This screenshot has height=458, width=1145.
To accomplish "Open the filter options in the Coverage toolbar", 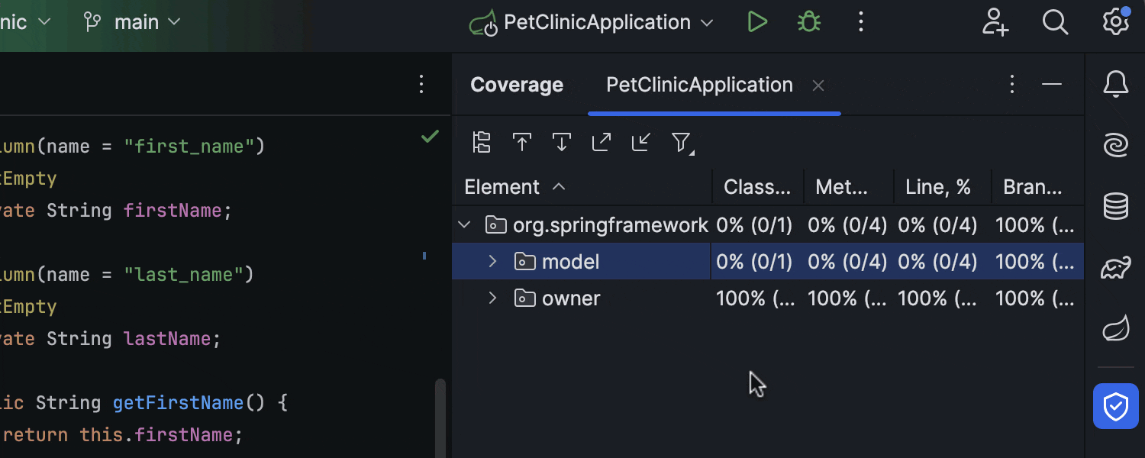I will pyautogui.click(x=680, y=142).
